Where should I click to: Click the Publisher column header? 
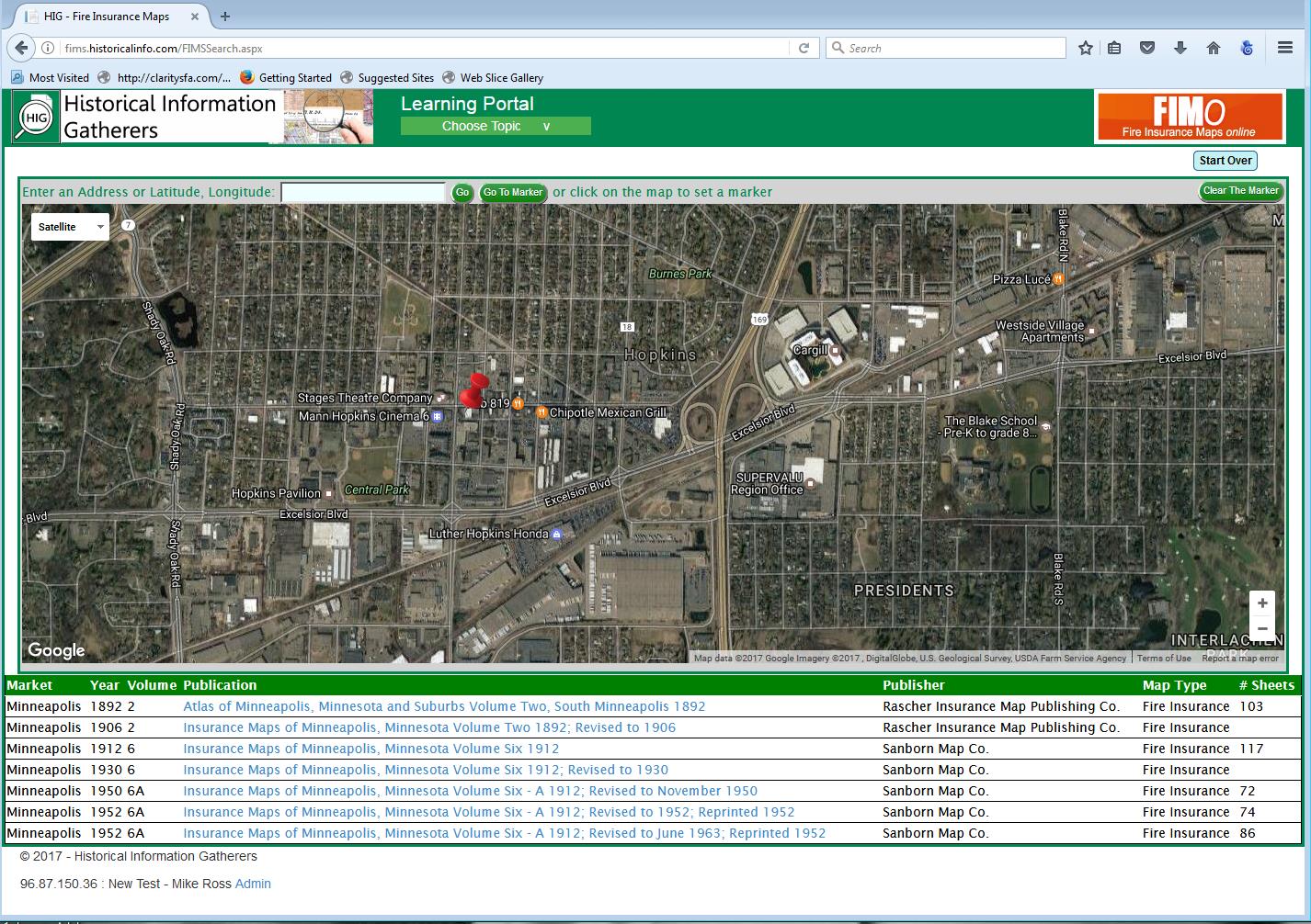click(x=914, y=685)
